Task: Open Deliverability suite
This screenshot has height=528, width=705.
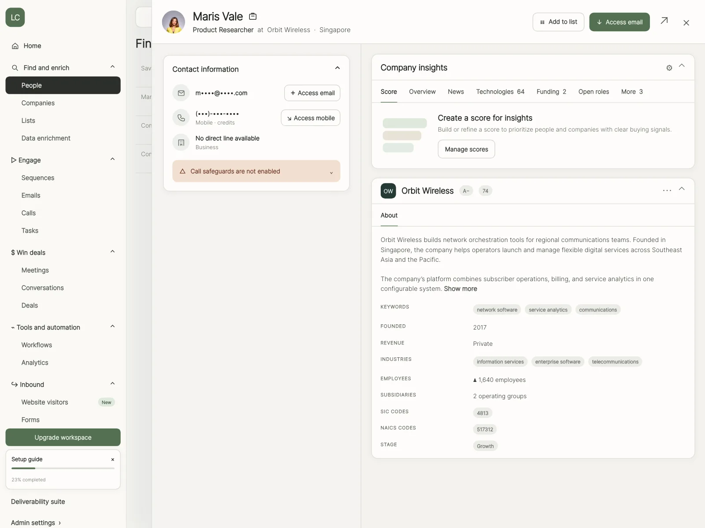Action: [38, 502]
